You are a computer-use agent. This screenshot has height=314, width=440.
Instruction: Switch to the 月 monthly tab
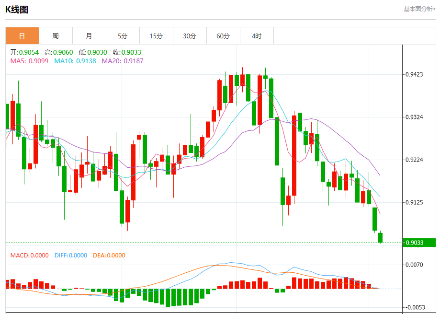pos(89,36)
